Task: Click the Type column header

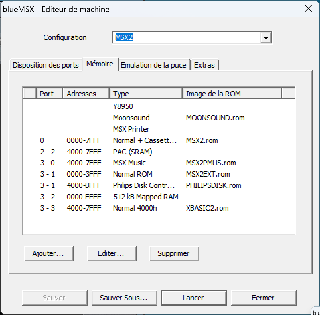Action: pos(145,94)
